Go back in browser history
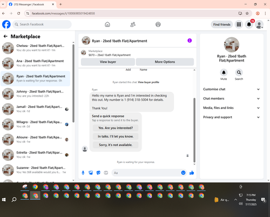Image resolution: width=270 pixels, height=217 pixels. 4,13
